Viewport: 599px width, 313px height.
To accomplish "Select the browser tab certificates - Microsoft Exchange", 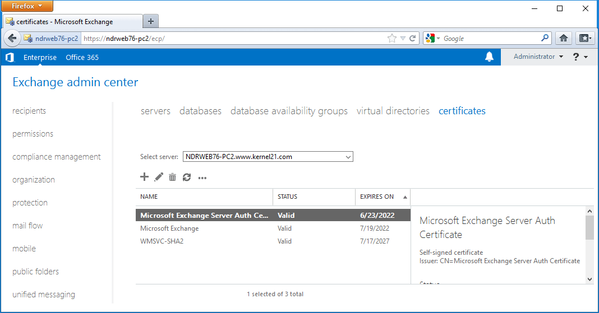I will tap(73, 21).
